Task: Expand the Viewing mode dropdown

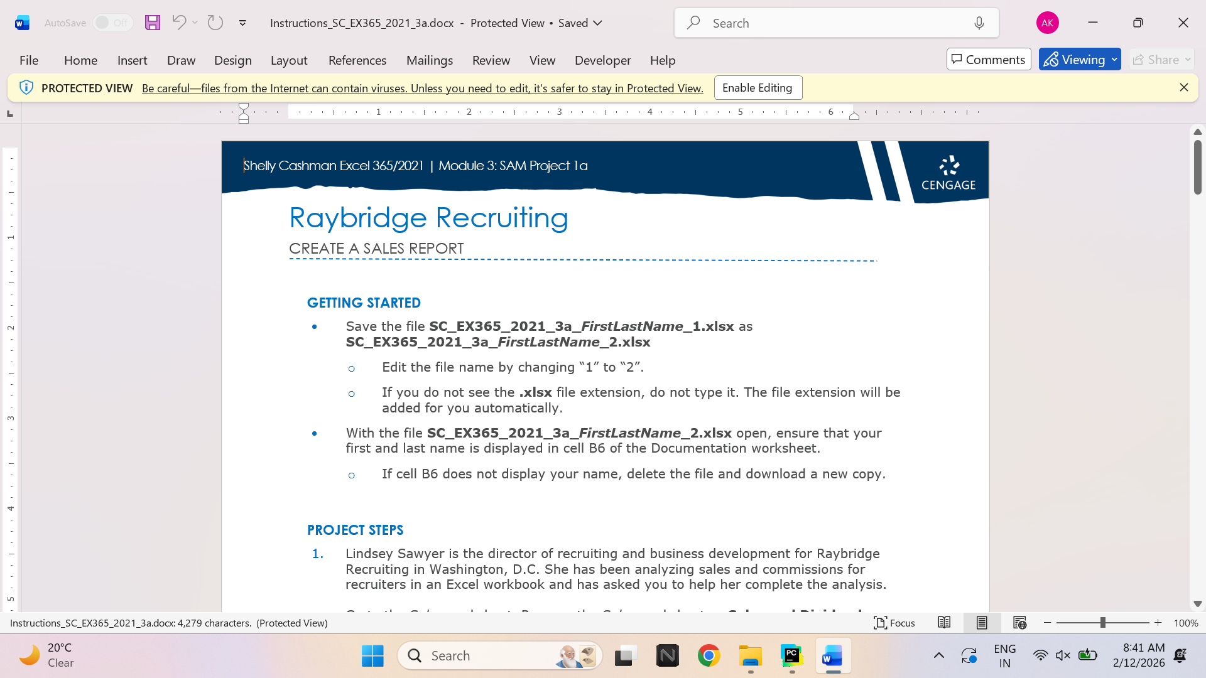Action: 1114,60
